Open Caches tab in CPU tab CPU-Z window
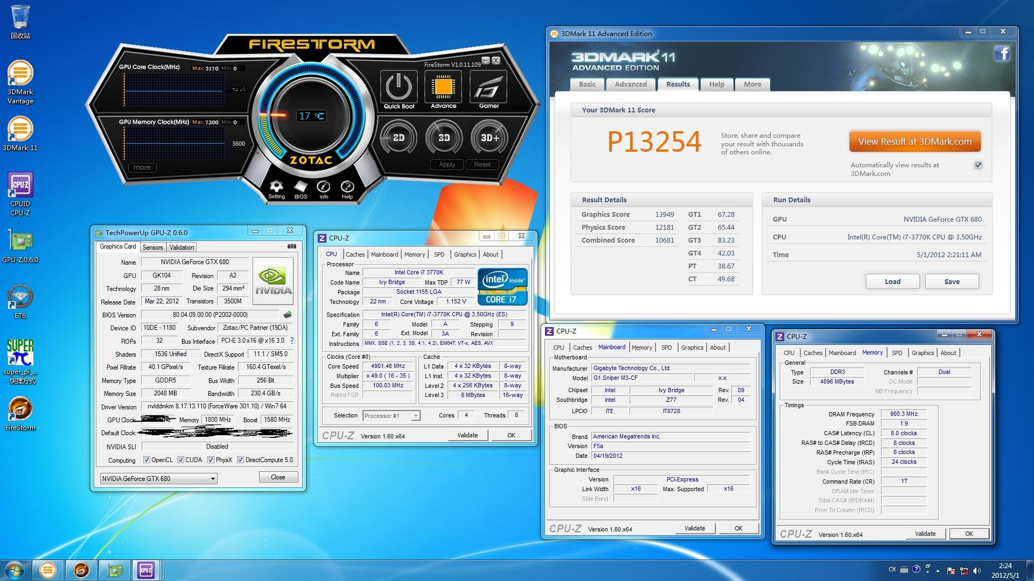This screenshot has height=581, width=1034. point(355,254)
